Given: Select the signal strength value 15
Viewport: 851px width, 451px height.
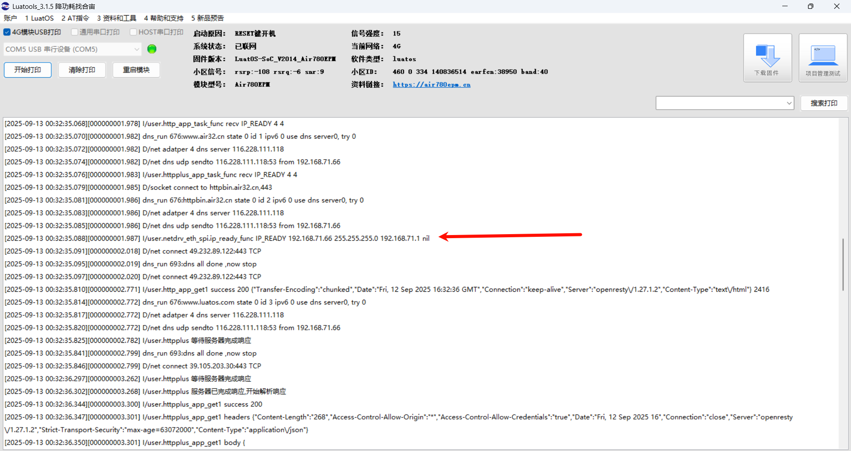Looking at the screenshot, I should 396,34.
